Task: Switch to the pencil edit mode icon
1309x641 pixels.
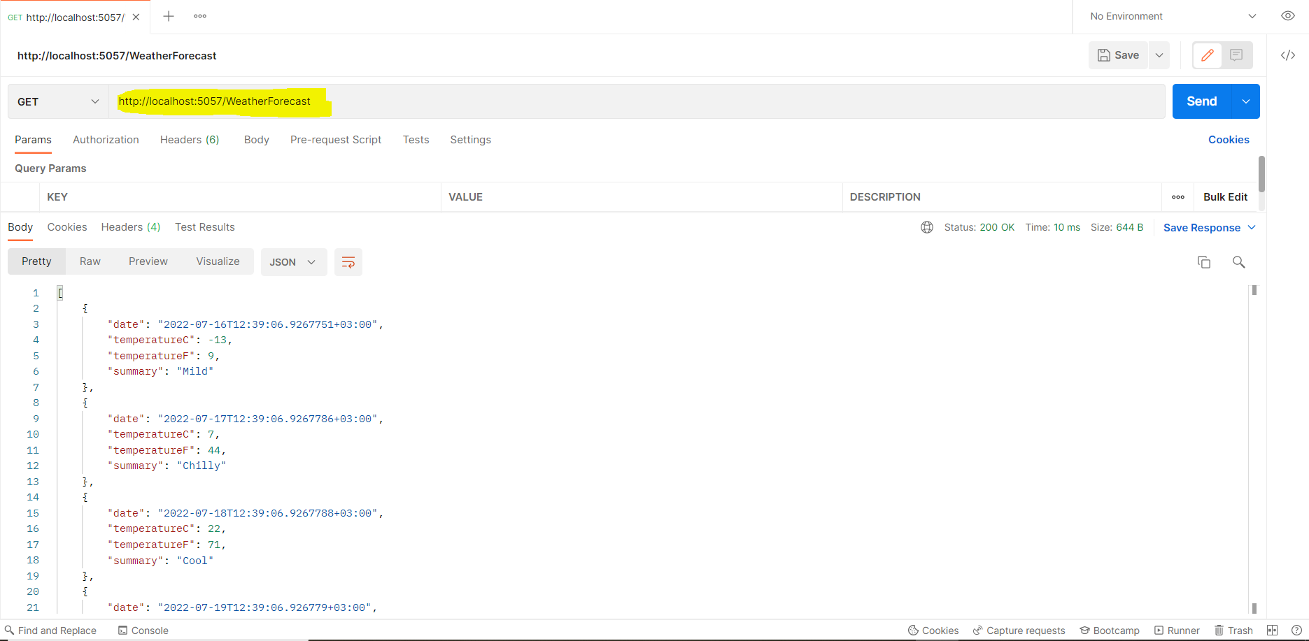Action: pyautogui.click(x=1207, y=55)
